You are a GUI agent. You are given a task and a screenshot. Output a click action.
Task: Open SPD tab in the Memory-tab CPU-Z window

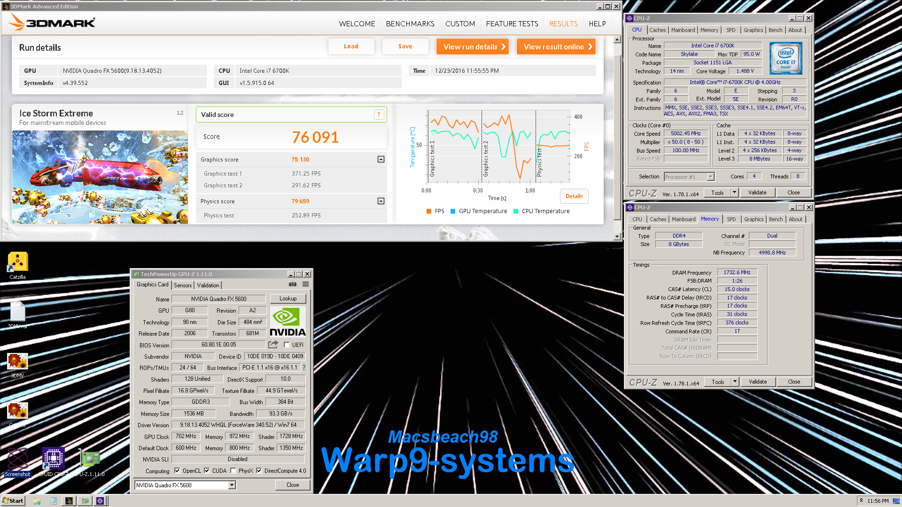[x=731, y=219]
